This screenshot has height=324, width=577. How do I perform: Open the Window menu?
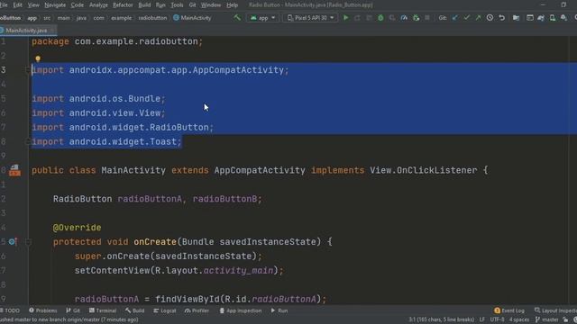tap(211, 5)
